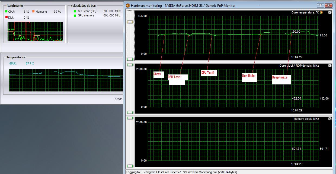This screenshot has width=336, height=174.
Task: Click the upper slider handle of Core temperature graph
Action: click(x=130, y=22)
